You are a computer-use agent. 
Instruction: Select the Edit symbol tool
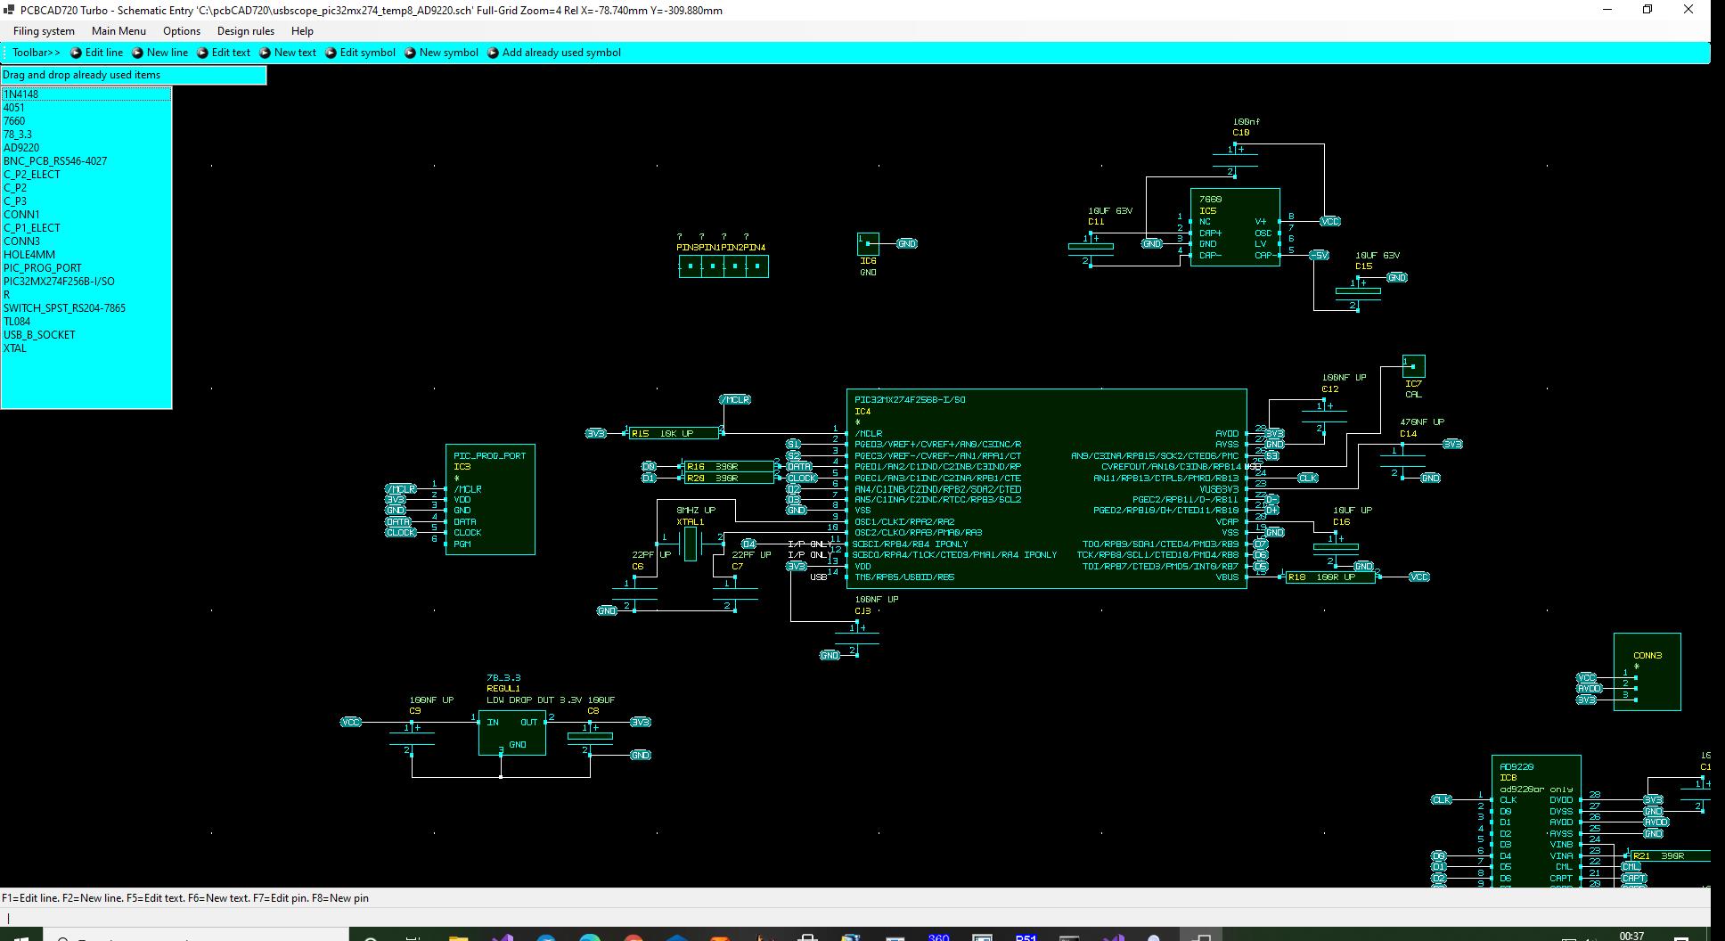[x=360, y=53]
